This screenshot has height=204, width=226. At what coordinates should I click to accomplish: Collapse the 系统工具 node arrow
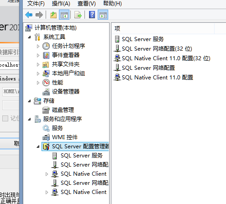coord(30,37)
